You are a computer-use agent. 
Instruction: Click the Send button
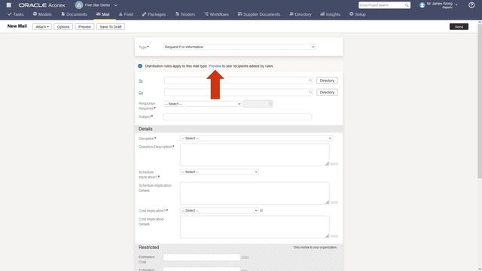(x=459, y=27)
